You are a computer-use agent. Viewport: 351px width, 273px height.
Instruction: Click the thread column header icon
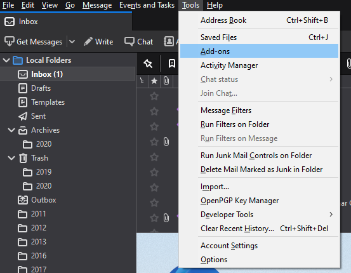point(142,81)
